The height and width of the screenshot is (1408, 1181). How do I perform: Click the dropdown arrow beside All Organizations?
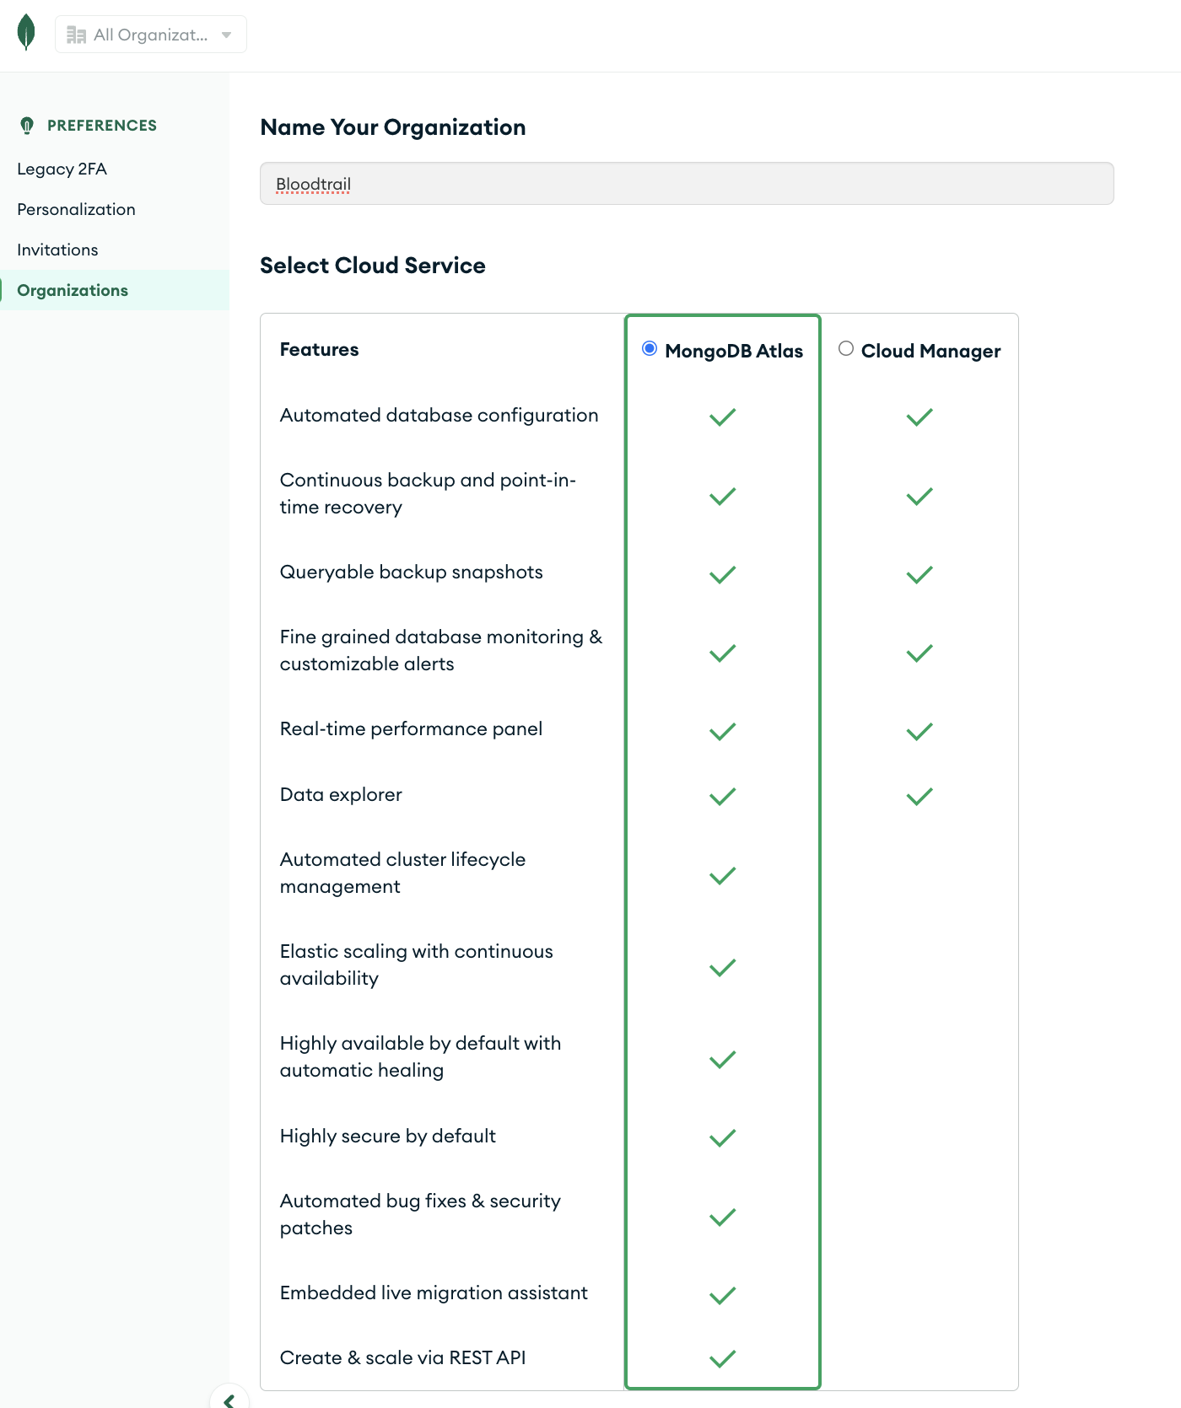226,35
